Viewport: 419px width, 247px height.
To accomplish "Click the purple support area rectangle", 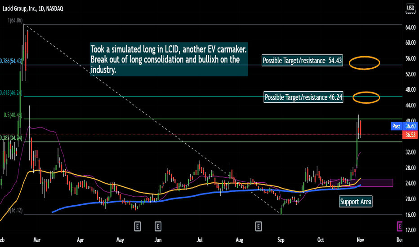I will (x=361, y=183).
